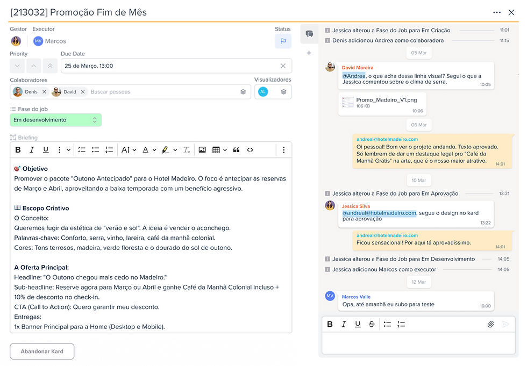Click the Marcos executor name

pos(55,41)
